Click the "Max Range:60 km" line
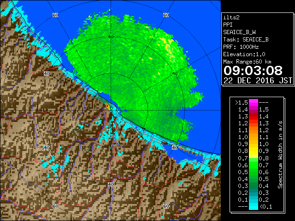 (x=248, y=62)
